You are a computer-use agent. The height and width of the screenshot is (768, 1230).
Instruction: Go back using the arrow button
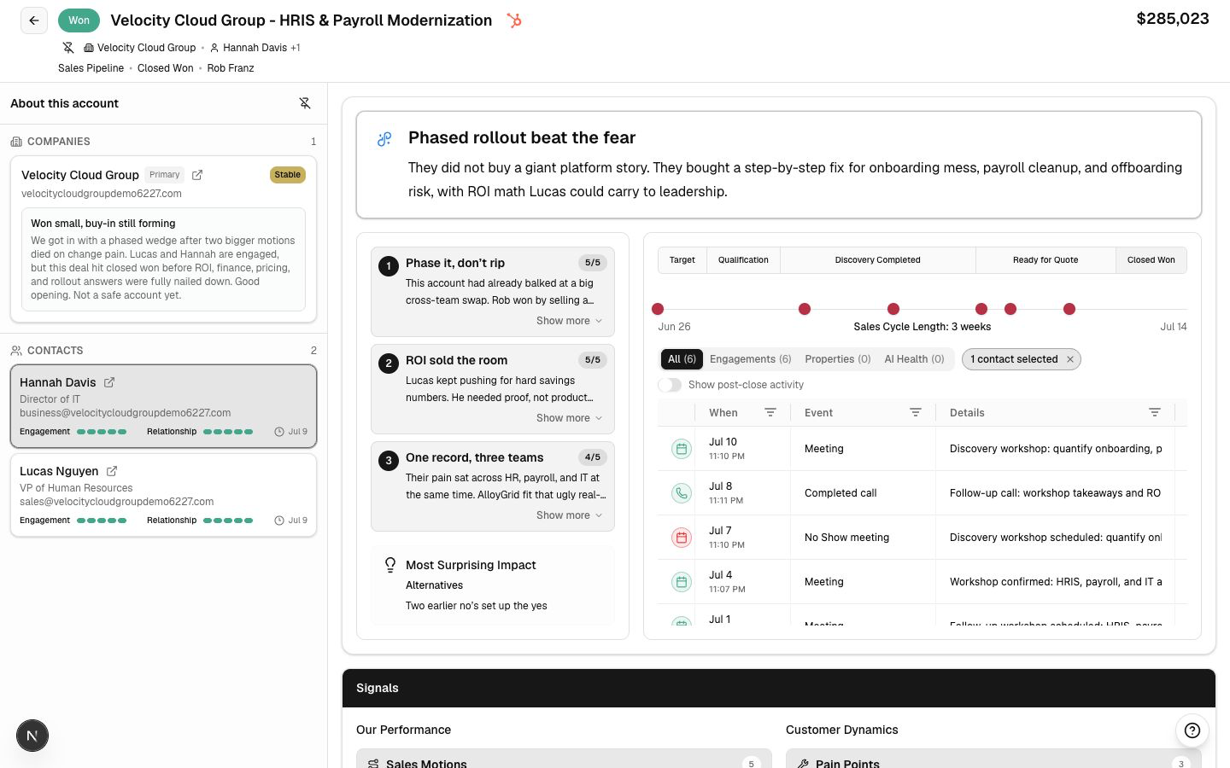click(x=34, y=20)
